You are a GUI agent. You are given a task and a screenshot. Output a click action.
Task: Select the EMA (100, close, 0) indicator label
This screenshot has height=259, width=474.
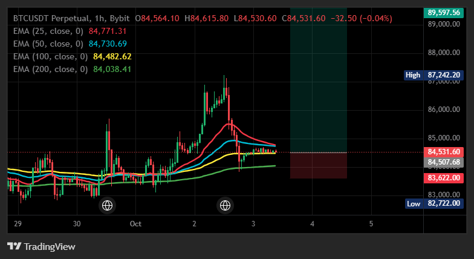[x=51, y=57]
